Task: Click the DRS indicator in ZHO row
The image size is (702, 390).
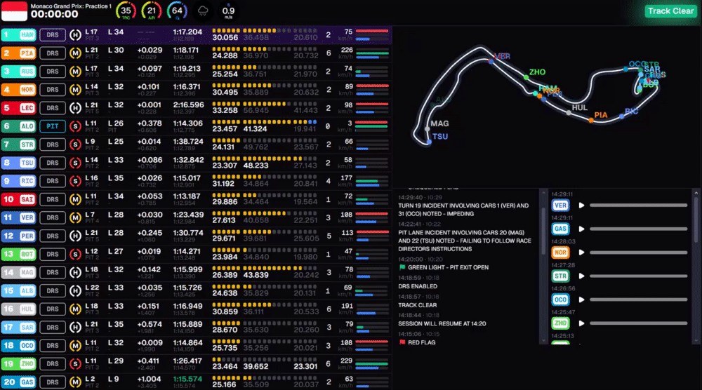Action: tap(53, 364)
